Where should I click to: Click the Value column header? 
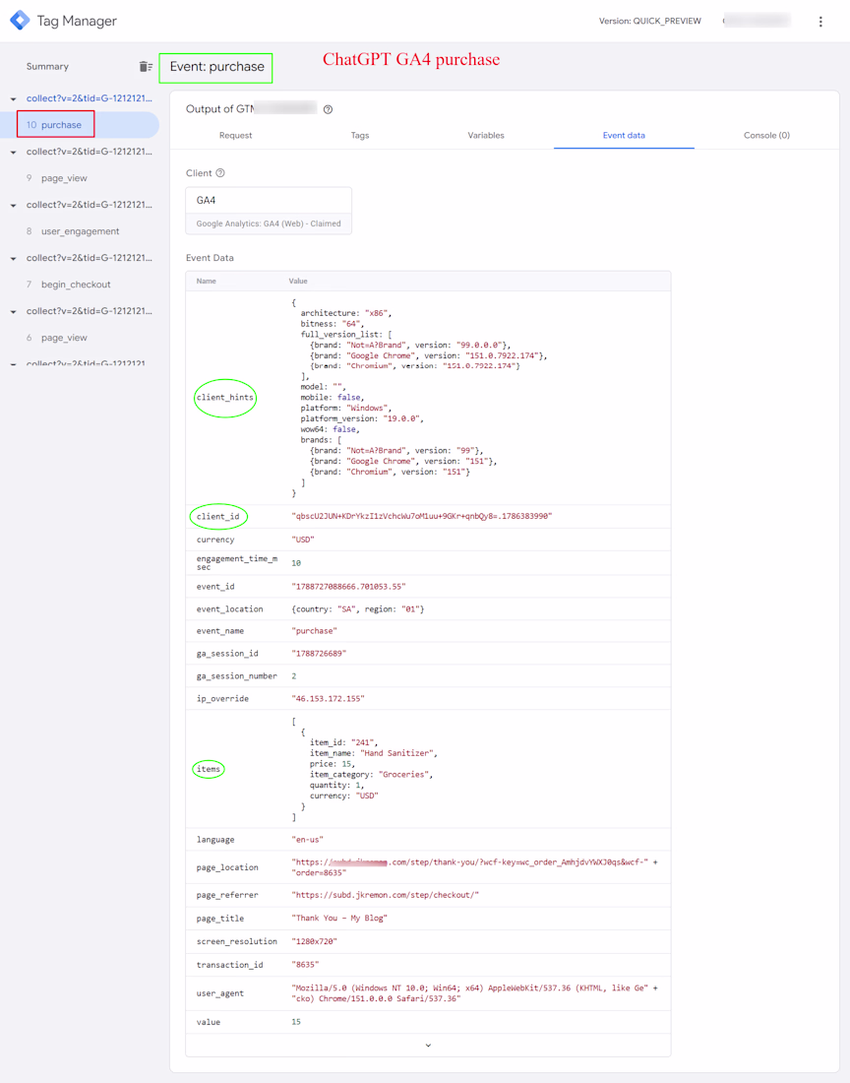point(298,282)
